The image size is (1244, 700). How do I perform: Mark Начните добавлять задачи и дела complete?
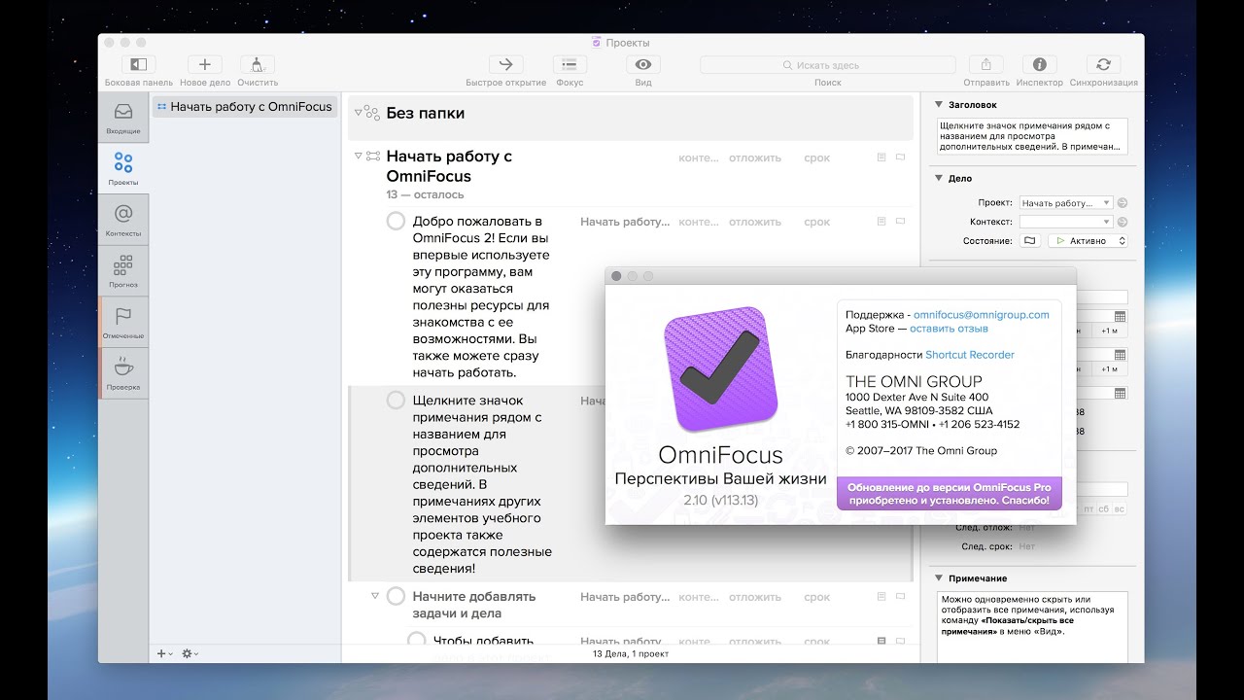(396, 596)
